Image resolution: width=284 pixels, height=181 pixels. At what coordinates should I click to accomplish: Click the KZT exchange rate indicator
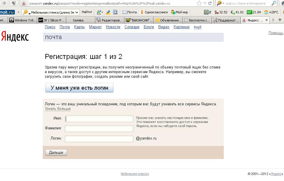pos(254,12)
